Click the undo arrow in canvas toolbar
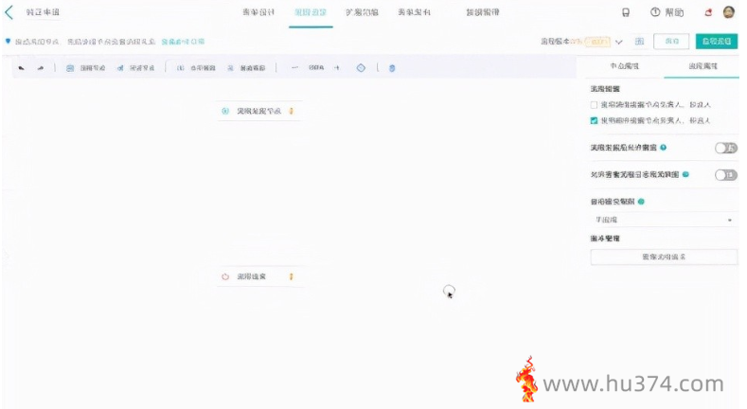747x409 pixels. tap(22, 68)
